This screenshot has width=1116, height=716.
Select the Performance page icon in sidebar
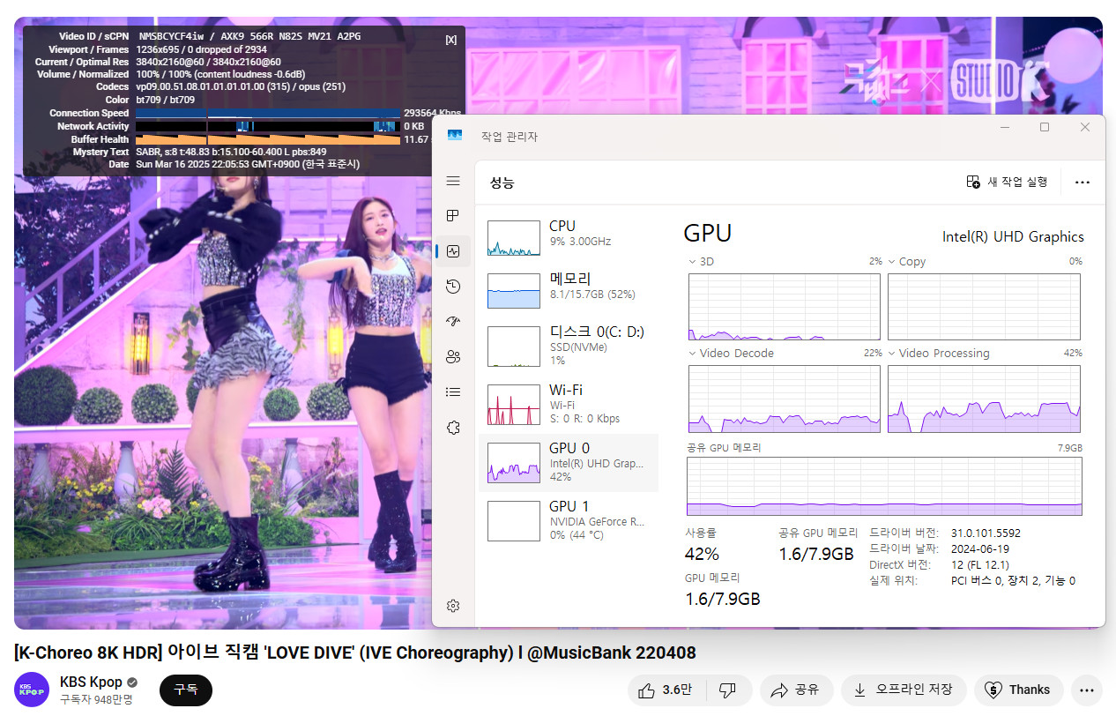(453, 251)
